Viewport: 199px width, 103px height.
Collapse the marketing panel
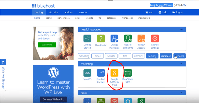click(x=182, y=64)
